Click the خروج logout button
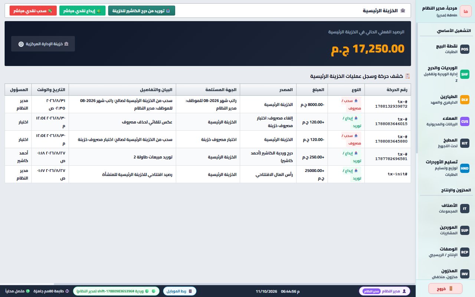 point(445,288)
